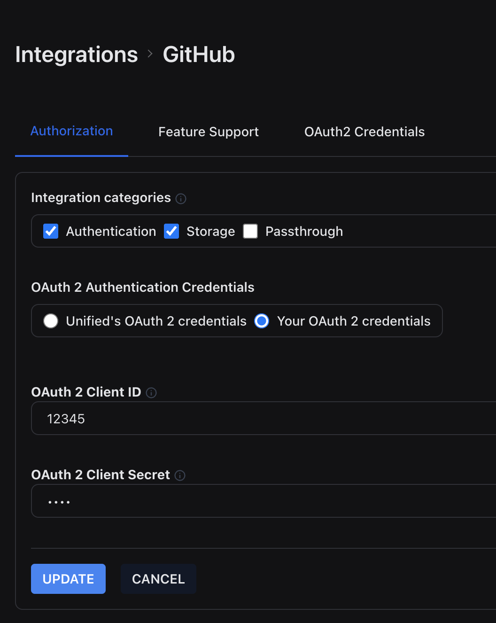Disable the Storage category checkbox

coord(171,231)
